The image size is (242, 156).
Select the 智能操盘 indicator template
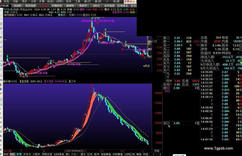(106, 154)
